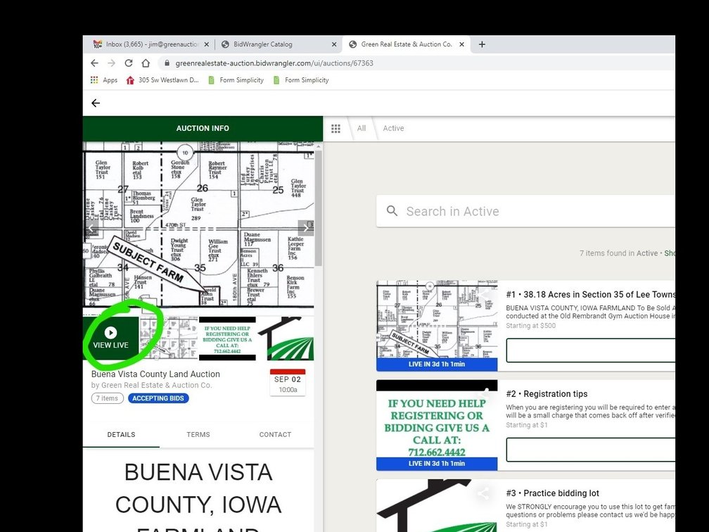The width and height of the screenshot is (709, 532).
Task: Click the page back arrow
Action: click(x=96, y=103)
